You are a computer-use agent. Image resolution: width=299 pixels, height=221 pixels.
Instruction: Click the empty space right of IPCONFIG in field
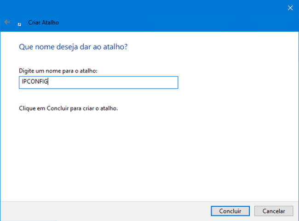pyautogui.click(x=115, y=82)
